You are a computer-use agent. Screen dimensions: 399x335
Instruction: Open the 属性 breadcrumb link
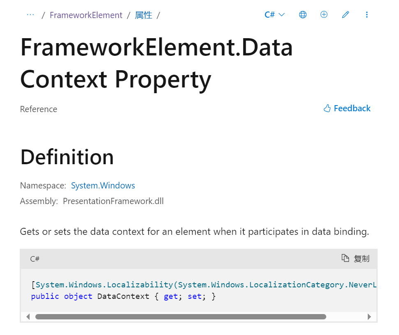143,15
